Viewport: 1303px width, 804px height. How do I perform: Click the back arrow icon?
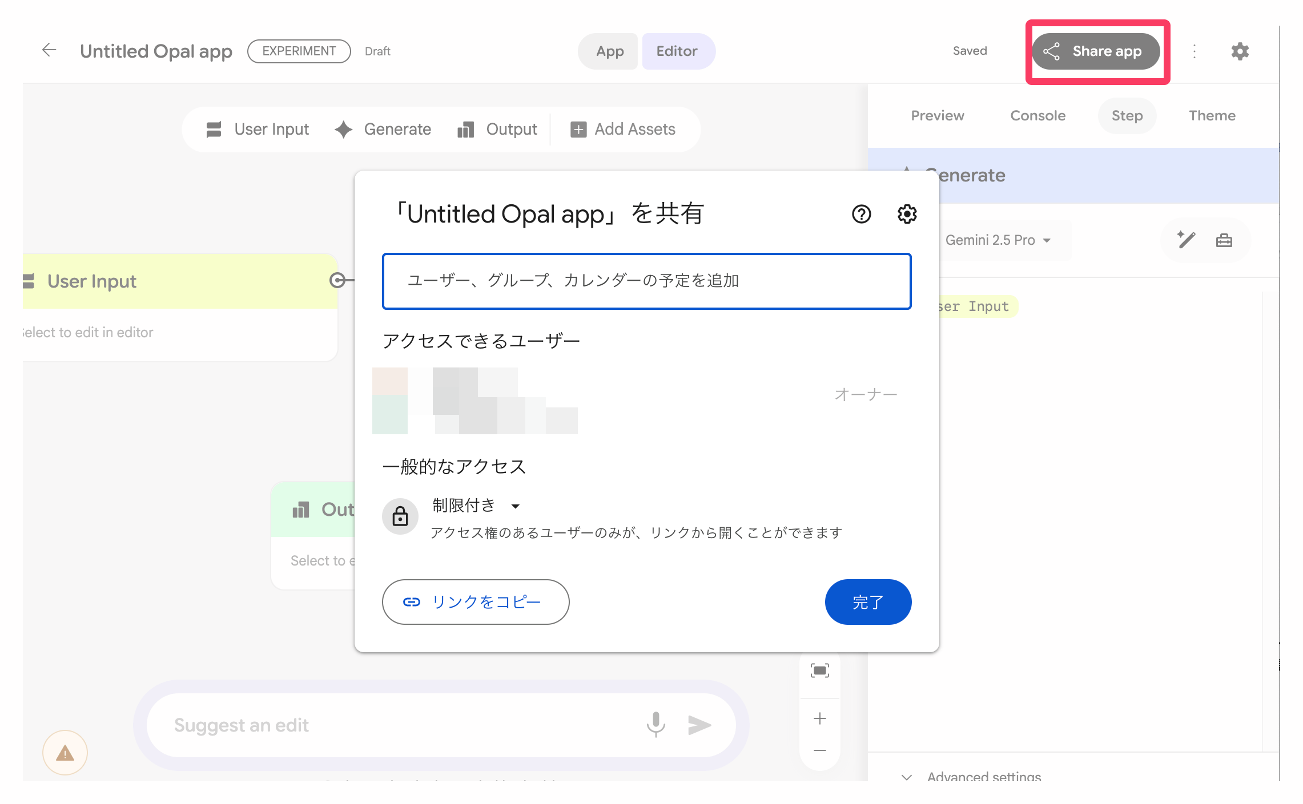(49, 50)
